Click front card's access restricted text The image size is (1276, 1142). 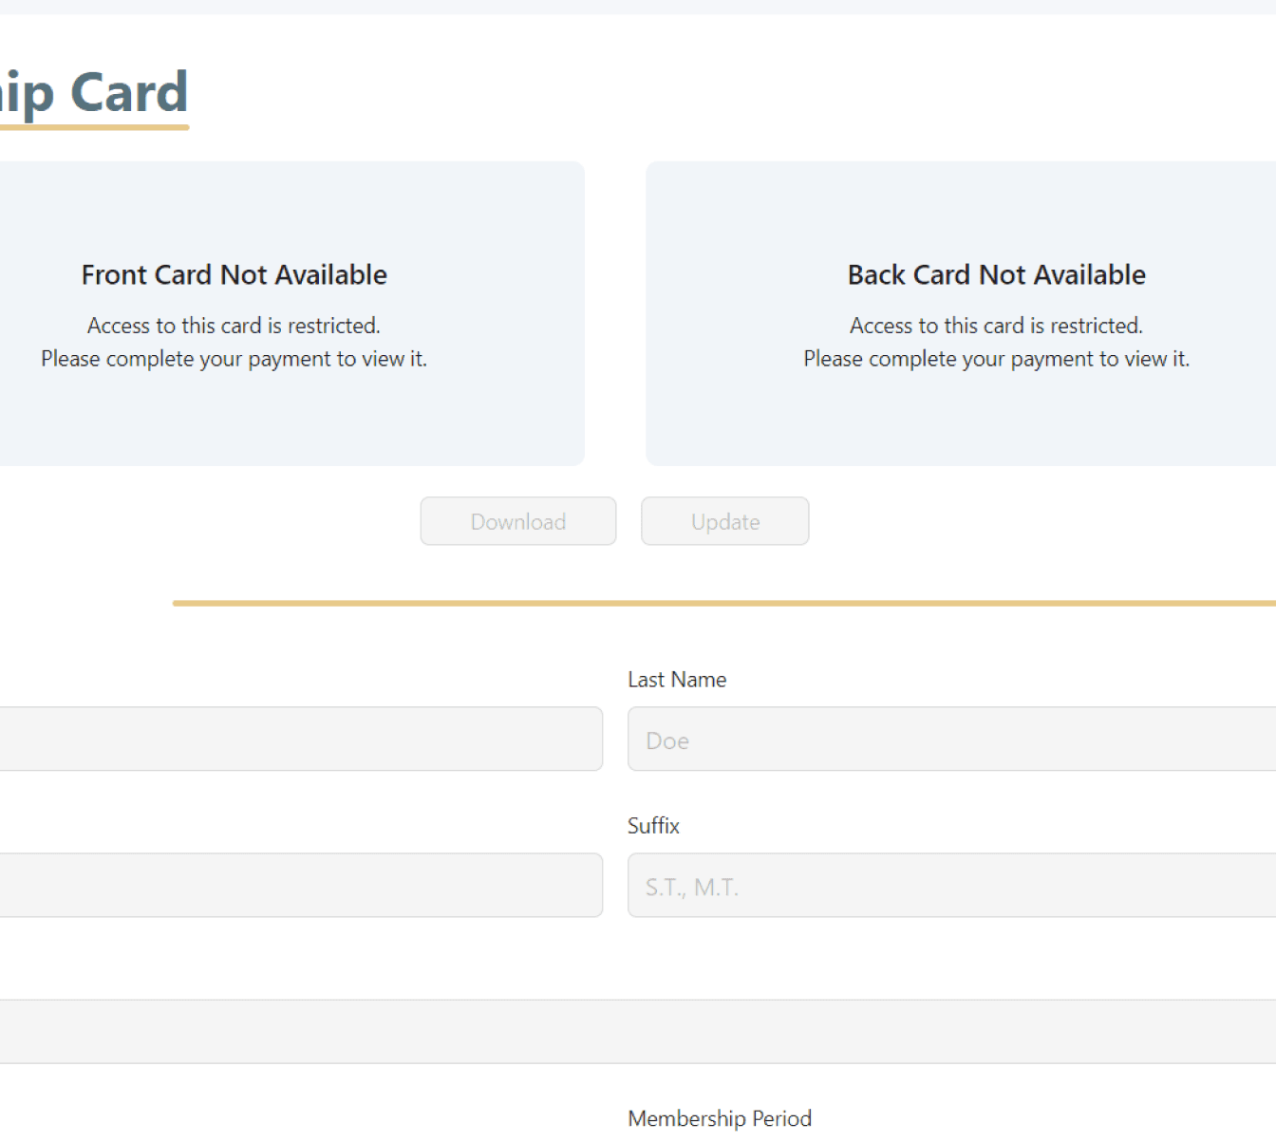pyautogui.click(x=235, y=326)
